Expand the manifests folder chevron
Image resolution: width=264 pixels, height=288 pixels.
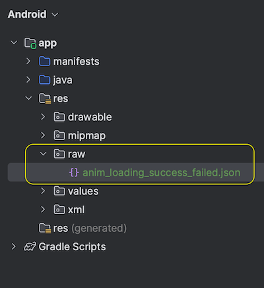28,61
